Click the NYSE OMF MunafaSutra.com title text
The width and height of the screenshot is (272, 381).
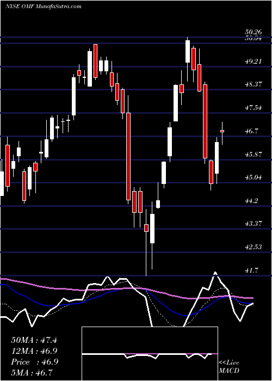pyautogui.click(x=43, y=7)
